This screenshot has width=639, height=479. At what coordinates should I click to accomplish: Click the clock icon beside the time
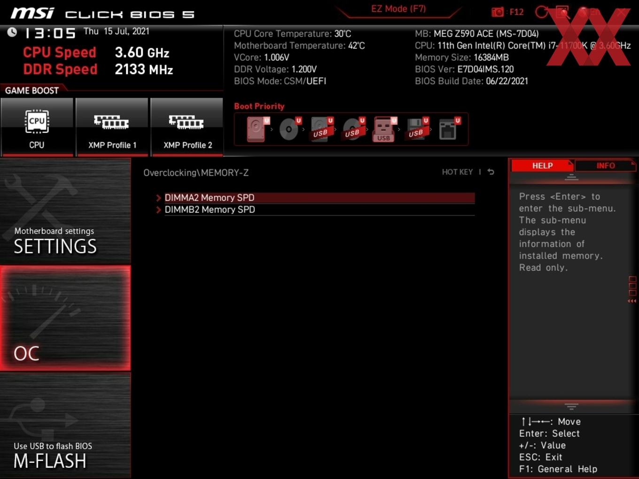(x=12, y=32)
